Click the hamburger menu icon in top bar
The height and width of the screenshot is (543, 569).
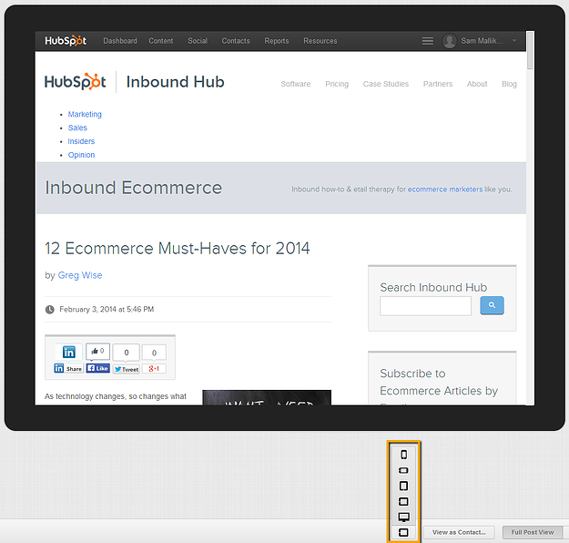(x=428, y=41)
